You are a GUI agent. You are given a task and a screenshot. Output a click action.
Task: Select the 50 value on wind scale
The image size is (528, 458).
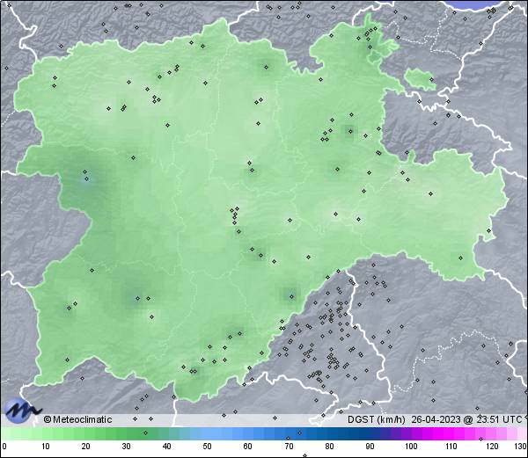tap(208, 447)
